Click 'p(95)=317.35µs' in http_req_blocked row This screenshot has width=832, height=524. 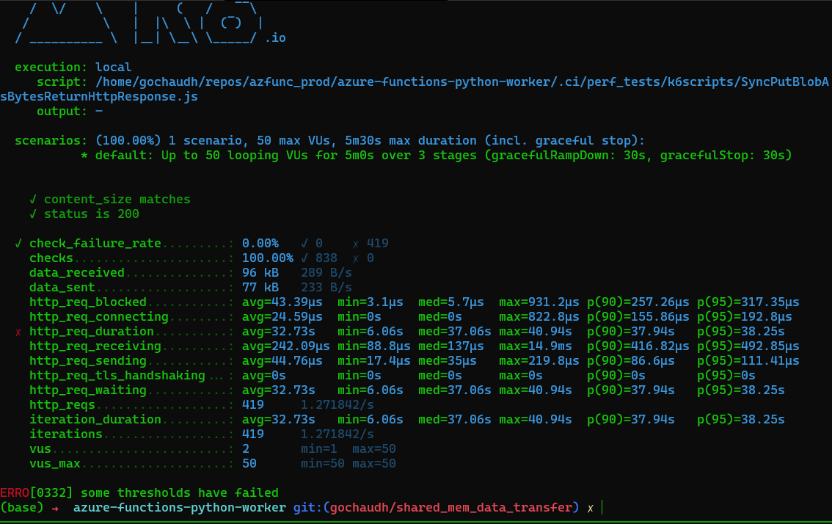(x=748, y=302)
